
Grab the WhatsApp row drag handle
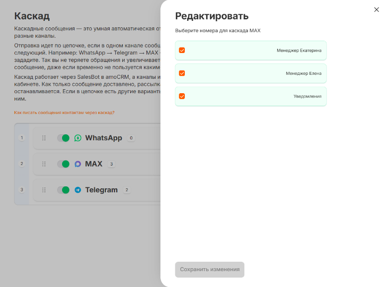coord(44,138)
